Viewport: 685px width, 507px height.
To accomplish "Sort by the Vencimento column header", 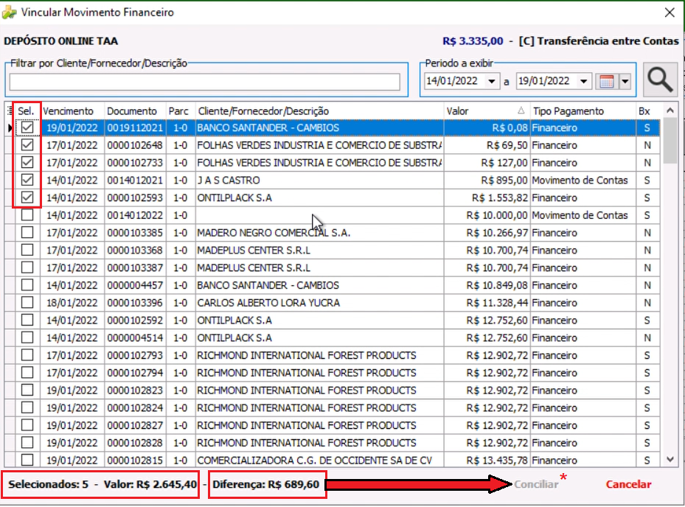I will coord(72,111).
